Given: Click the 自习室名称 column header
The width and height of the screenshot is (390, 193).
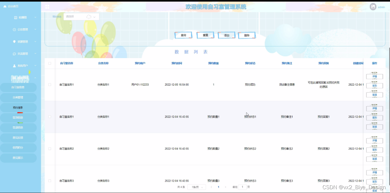Looking at the screenshot, I should (x=67, y=63).
